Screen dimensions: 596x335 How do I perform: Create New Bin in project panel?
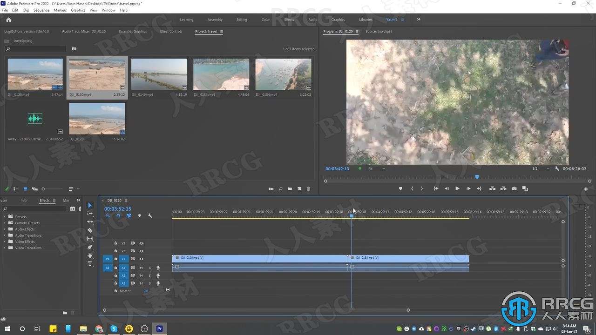pyautogui.click(x=290, y=189)
